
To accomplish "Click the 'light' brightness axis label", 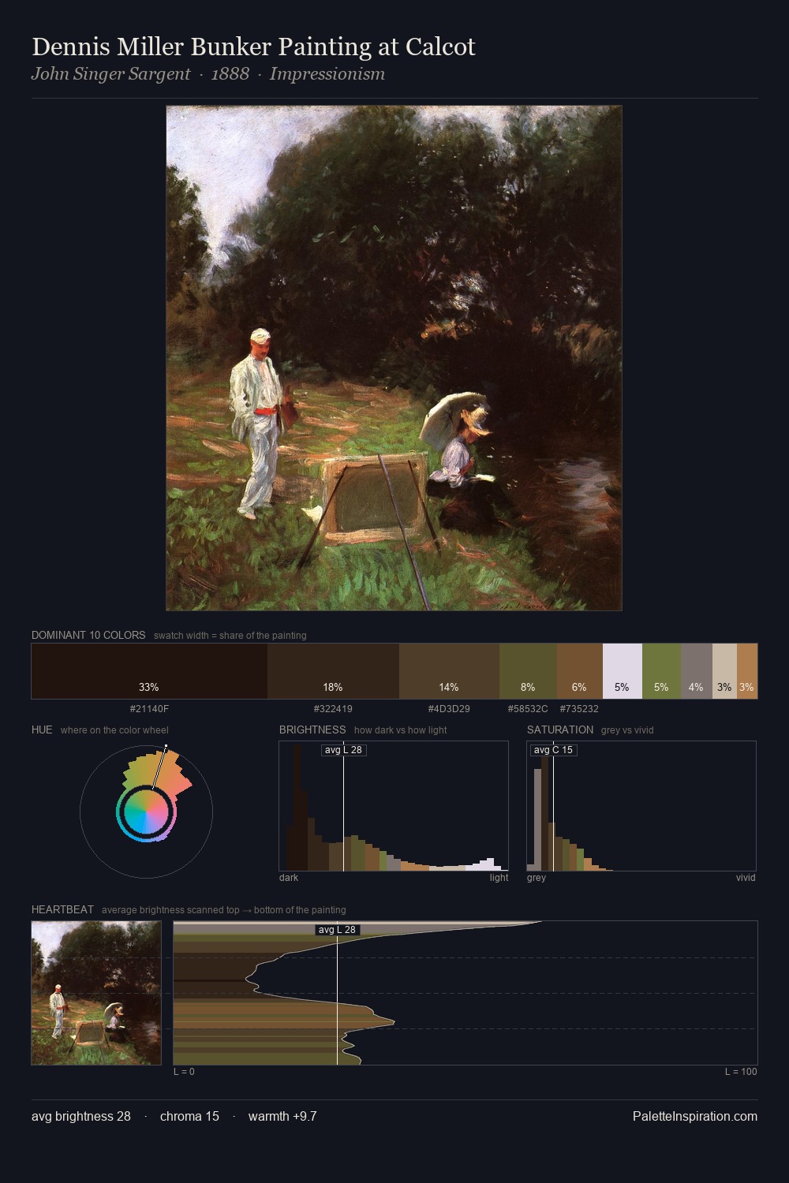I will point(499,878).
